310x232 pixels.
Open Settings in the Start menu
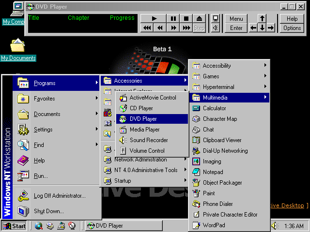point(56,130)
